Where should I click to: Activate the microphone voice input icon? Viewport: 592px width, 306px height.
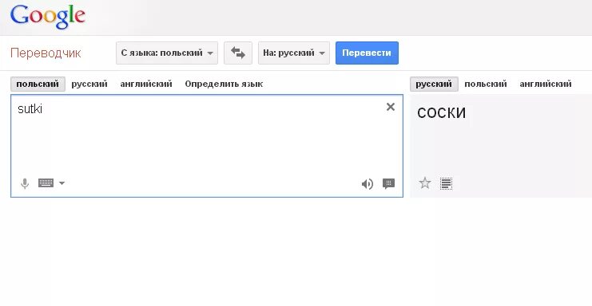25,183
